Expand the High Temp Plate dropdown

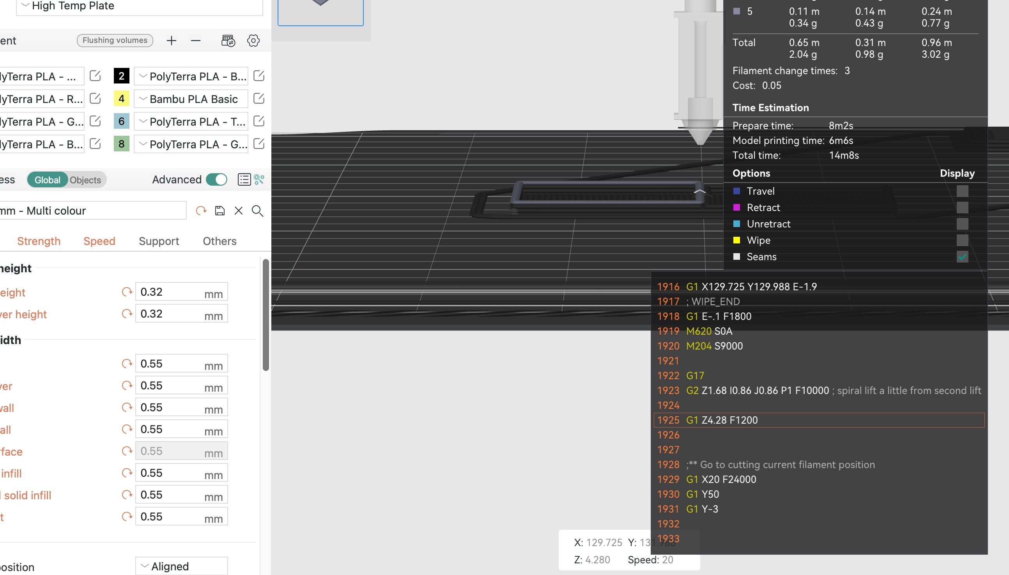pos(26,5)
